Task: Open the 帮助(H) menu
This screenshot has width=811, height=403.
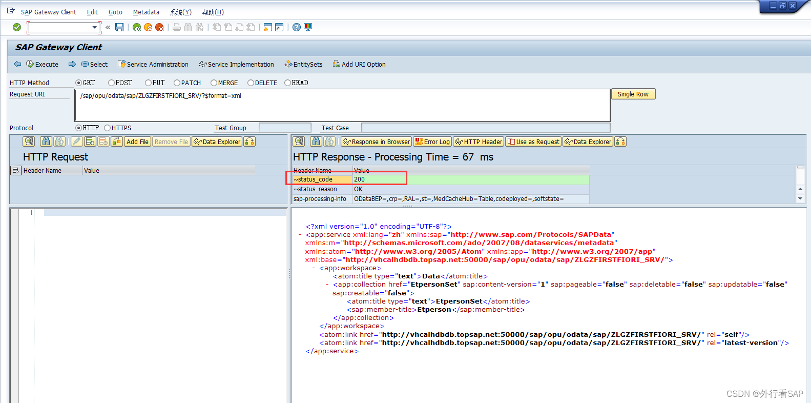Action: [213, 12]
